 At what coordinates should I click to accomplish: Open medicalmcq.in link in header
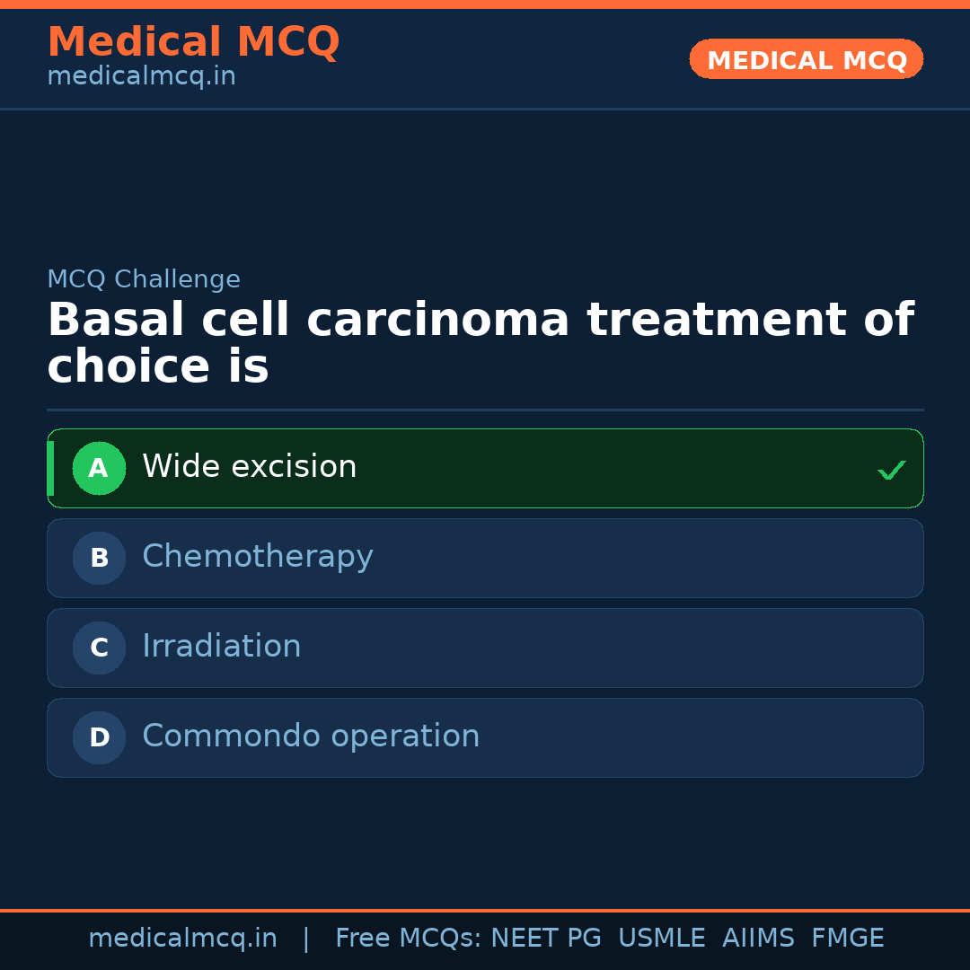[141, 77]
